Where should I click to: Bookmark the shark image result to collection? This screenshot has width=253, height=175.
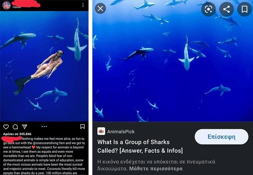[244, 9]
